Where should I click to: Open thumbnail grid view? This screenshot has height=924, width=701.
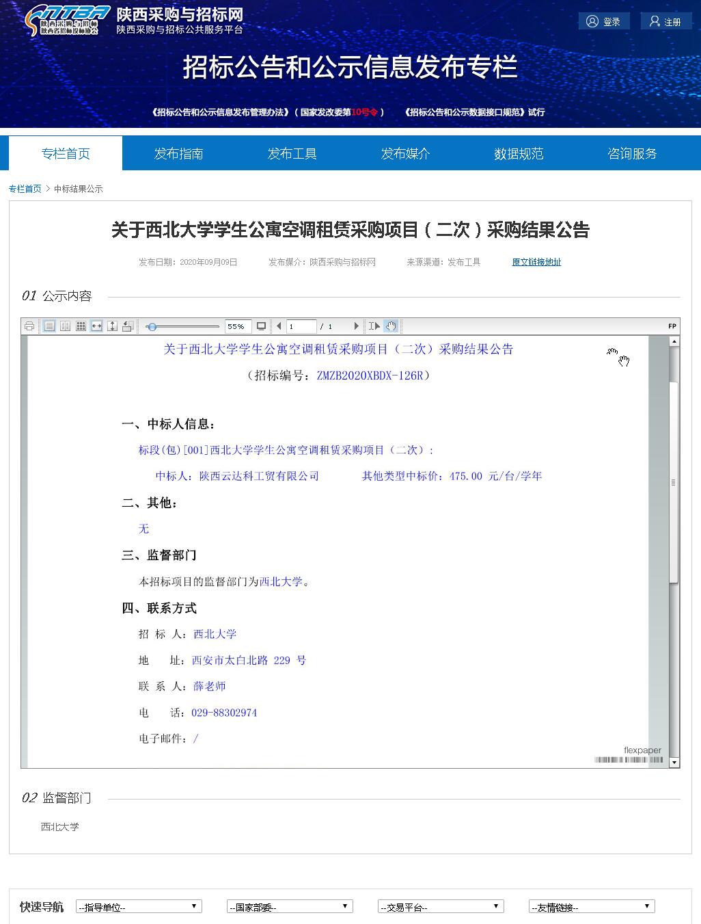tap(81, 326)
